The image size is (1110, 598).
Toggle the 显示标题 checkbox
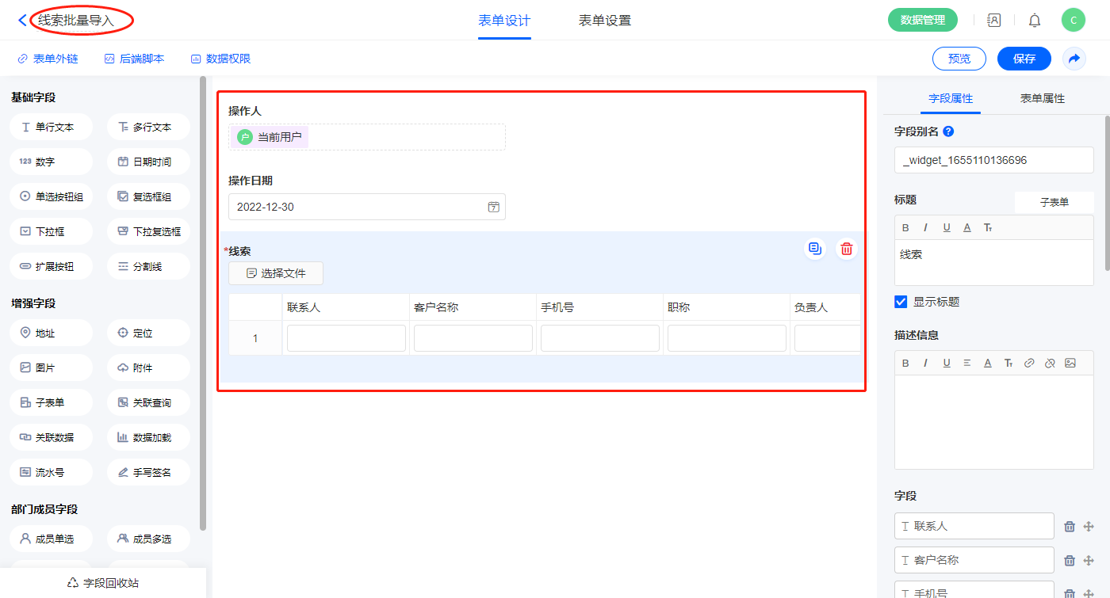pyautogui.click(x=901, y=302)
